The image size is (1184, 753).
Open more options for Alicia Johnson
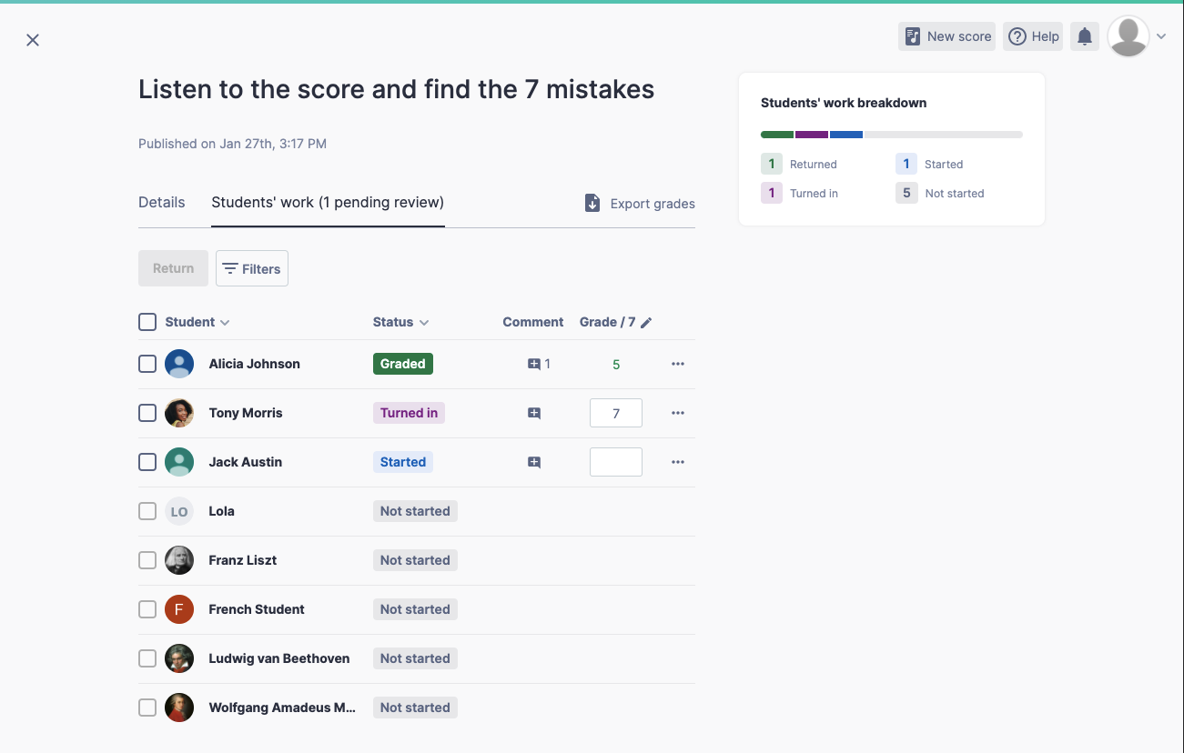click(x=677, y=364)
